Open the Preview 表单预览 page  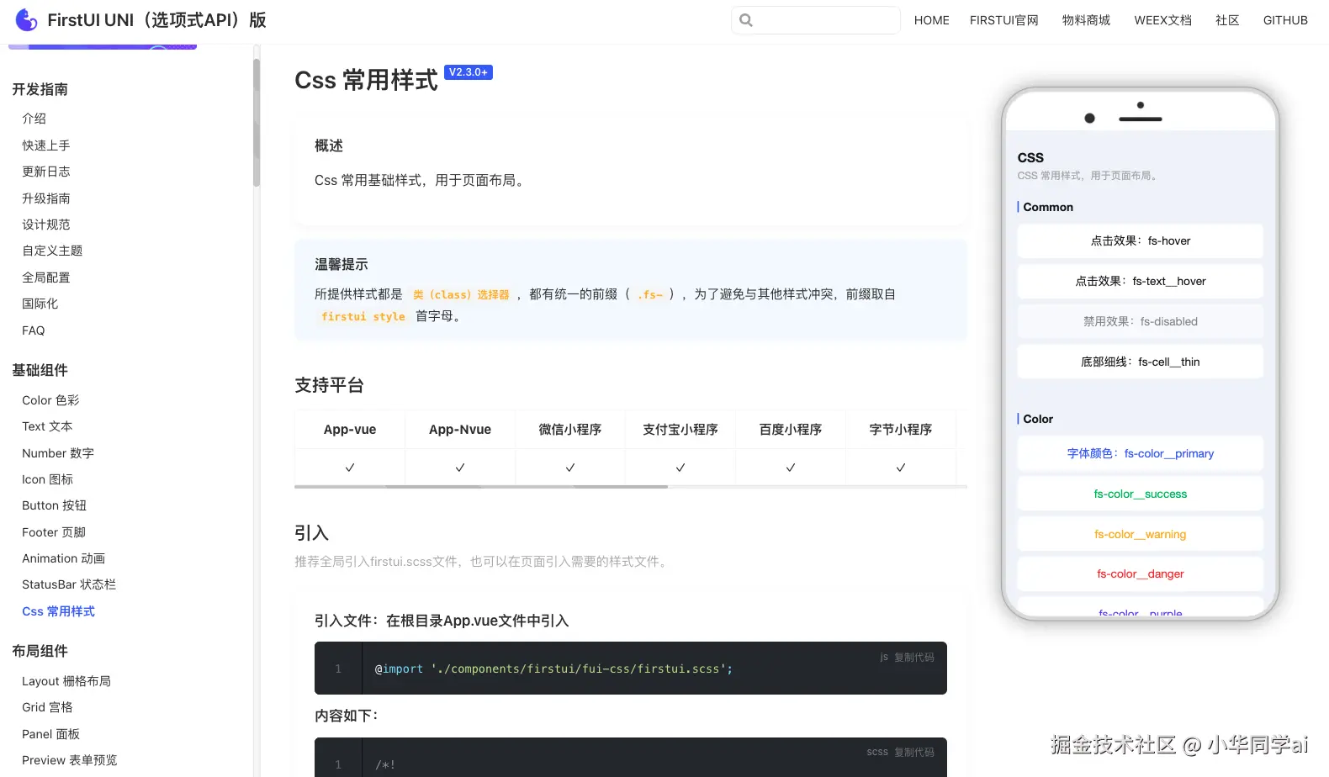(69, 760)
